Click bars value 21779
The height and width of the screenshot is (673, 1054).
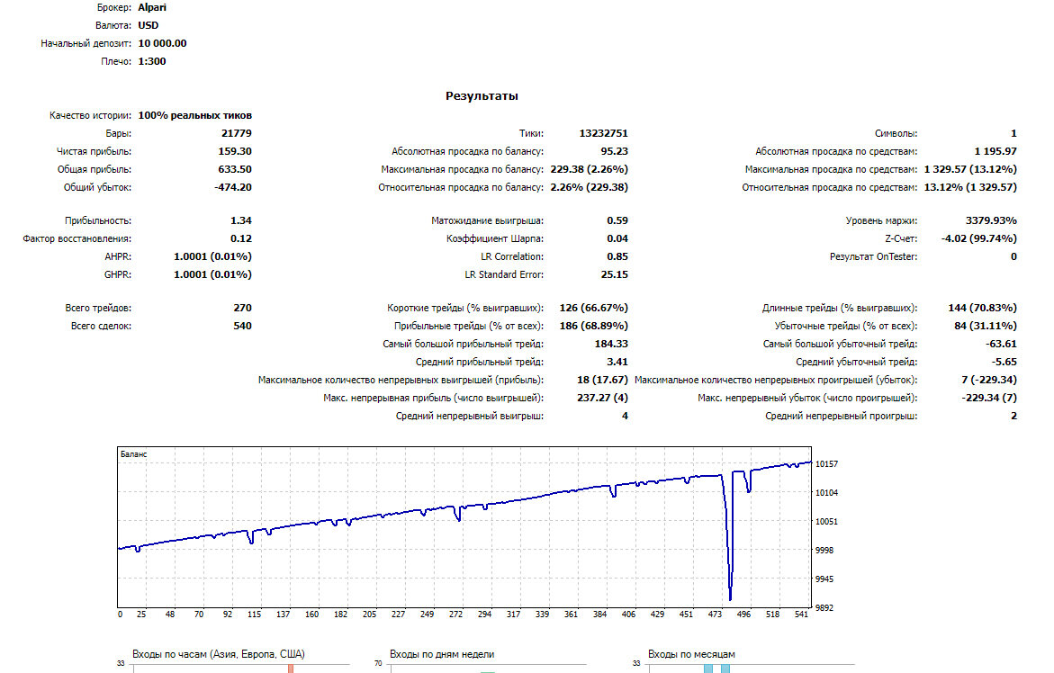coord(237,133)
